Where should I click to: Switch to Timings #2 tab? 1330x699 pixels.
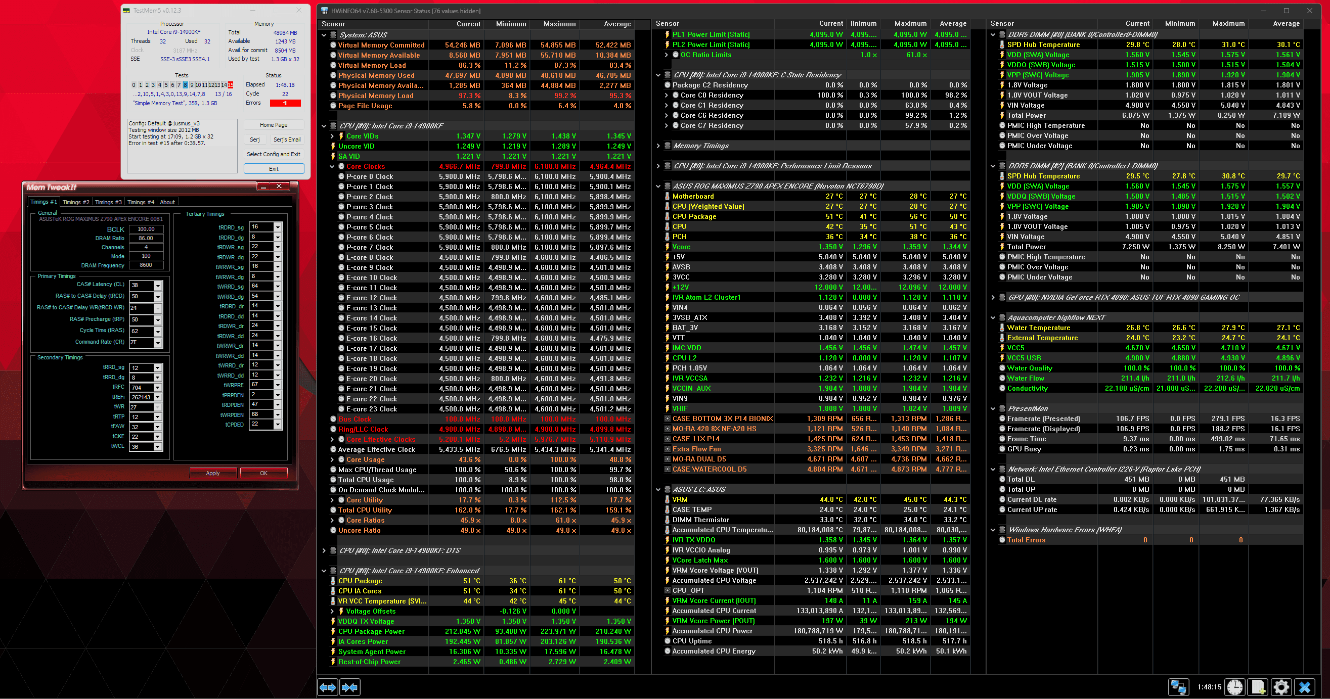pyautogui.click(x=76, y=202)
